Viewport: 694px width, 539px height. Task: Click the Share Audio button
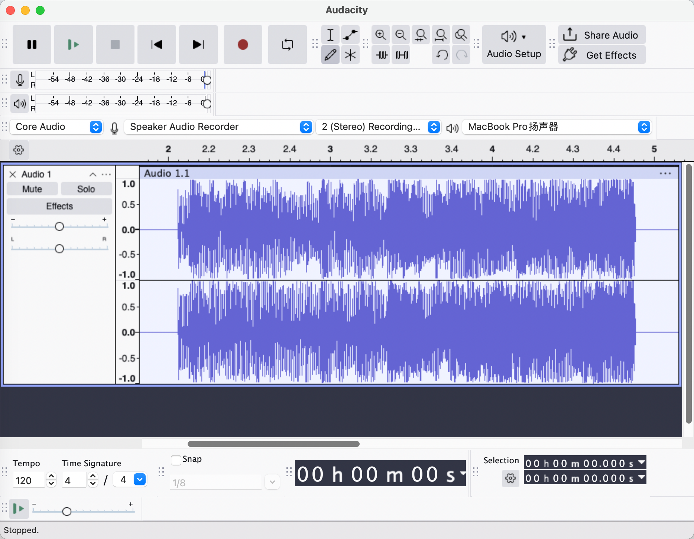click(601, 35)
